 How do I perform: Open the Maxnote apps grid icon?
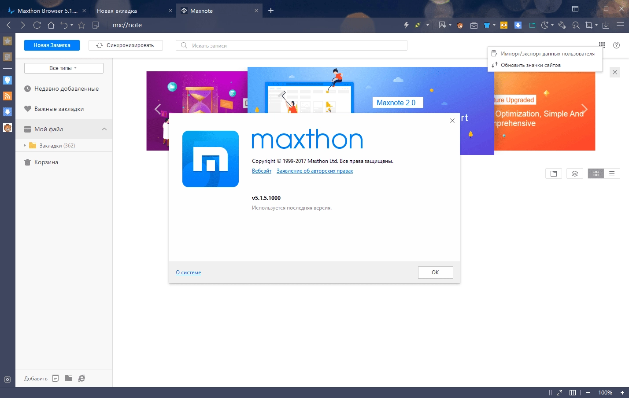click(602, 45)
